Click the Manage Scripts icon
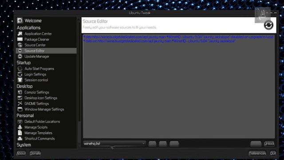The width and height of the screenshot is (284, 160). tap(20, 127)
